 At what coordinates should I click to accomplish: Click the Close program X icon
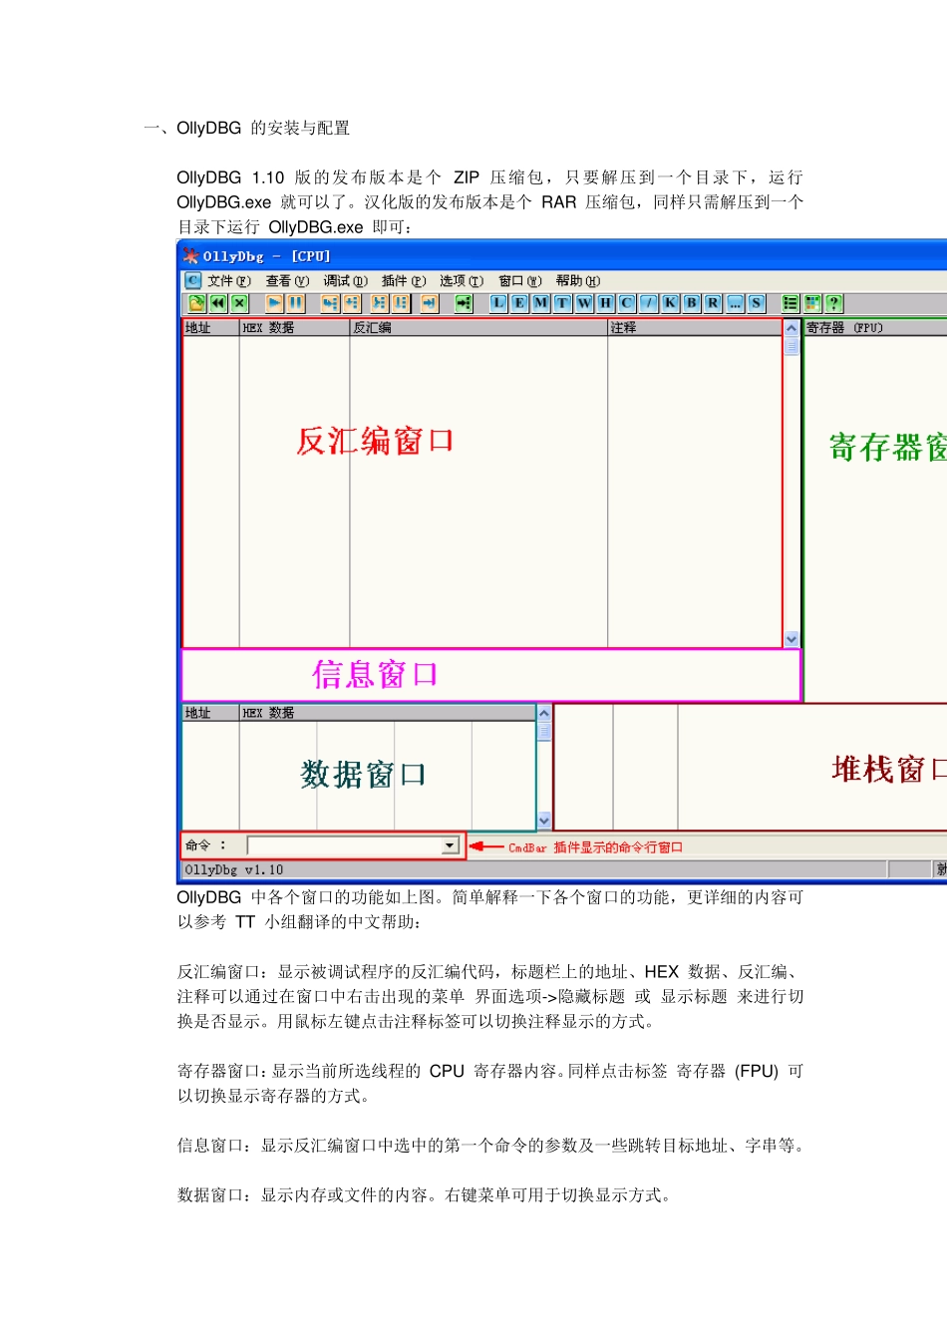tap(239, 303)
